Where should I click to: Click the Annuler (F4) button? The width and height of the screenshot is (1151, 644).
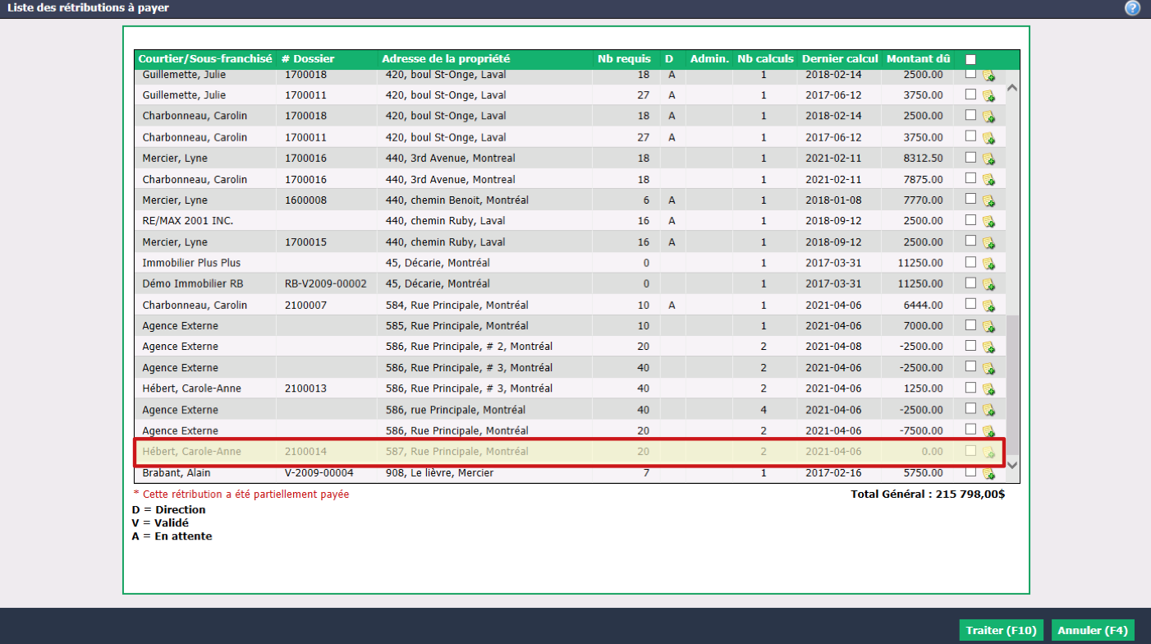click(x=1093, y=630)
